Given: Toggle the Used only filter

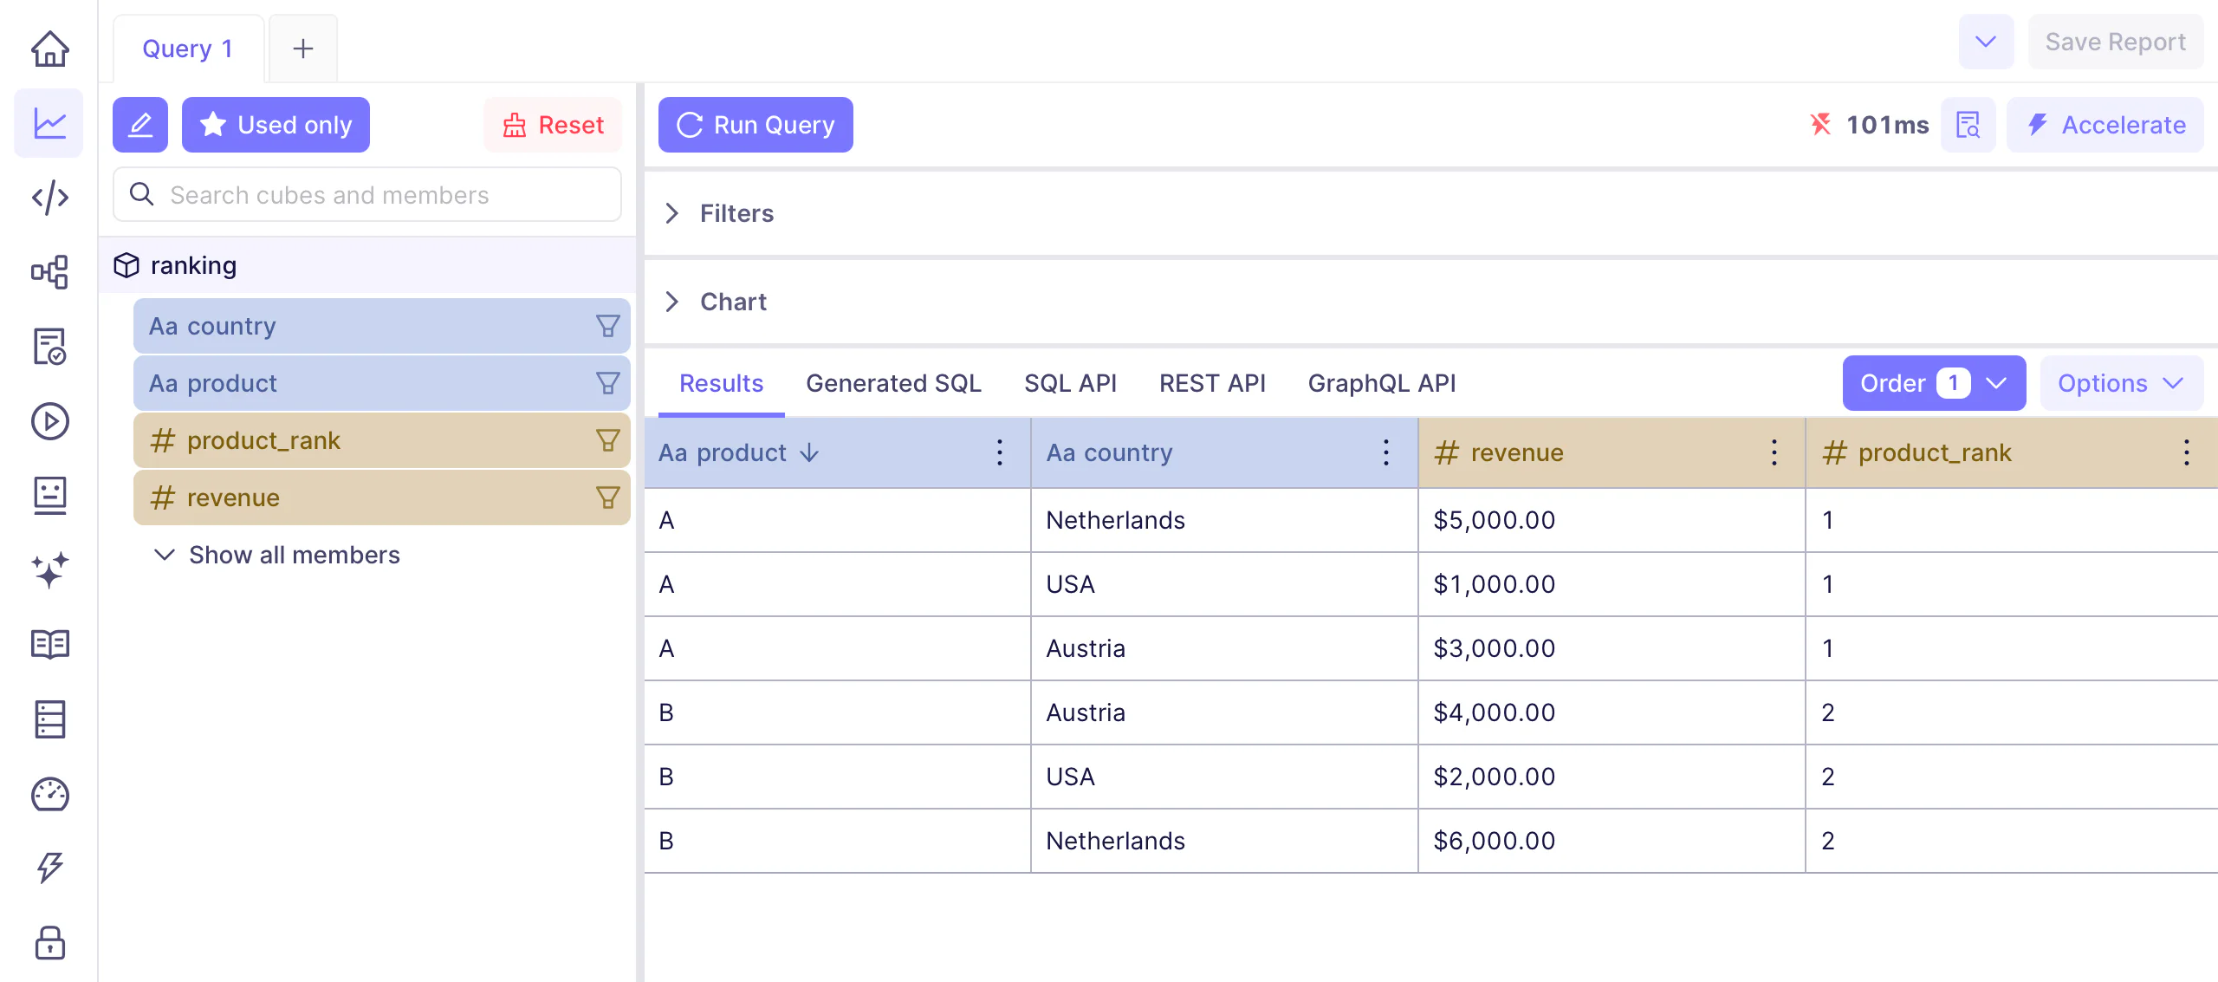Looking at the screenshot, I should point(276,125).
